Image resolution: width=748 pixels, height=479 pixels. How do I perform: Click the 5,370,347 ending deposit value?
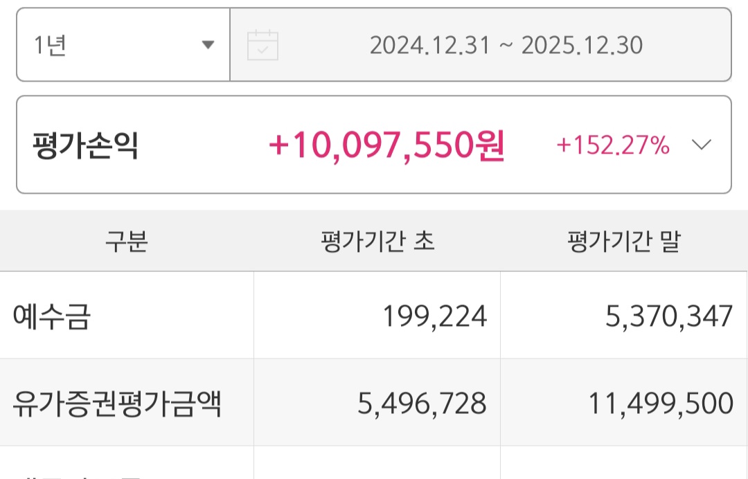(x=668, y=316)
